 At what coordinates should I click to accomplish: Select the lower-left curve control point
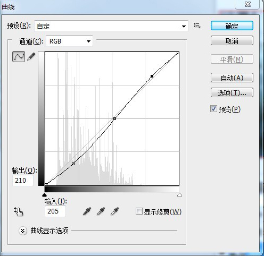click(73, 164)
